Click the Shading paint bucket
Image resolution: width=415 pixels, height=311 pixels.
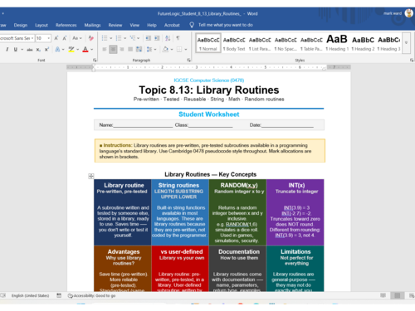point(165,50)
